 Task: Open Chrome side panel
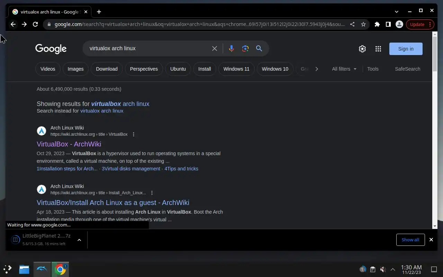pos(388,24)
